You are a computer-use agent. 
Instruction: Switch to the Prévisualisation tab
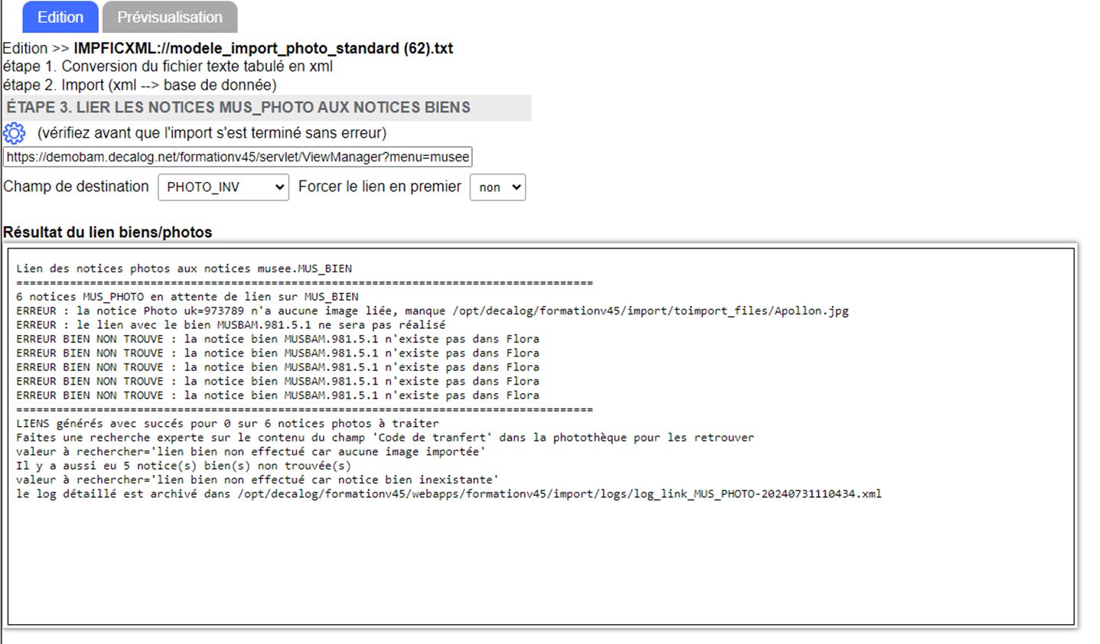[x=170, y=17]
